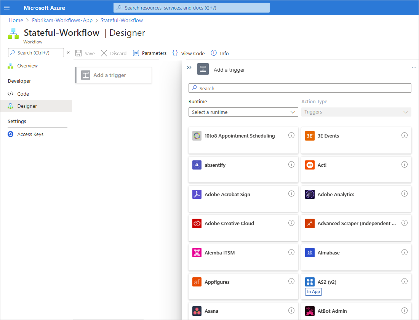This screenshot has width=419, height=320.
Task: Switch to the Designer section in the sidebar
Action: coord(27,106)
